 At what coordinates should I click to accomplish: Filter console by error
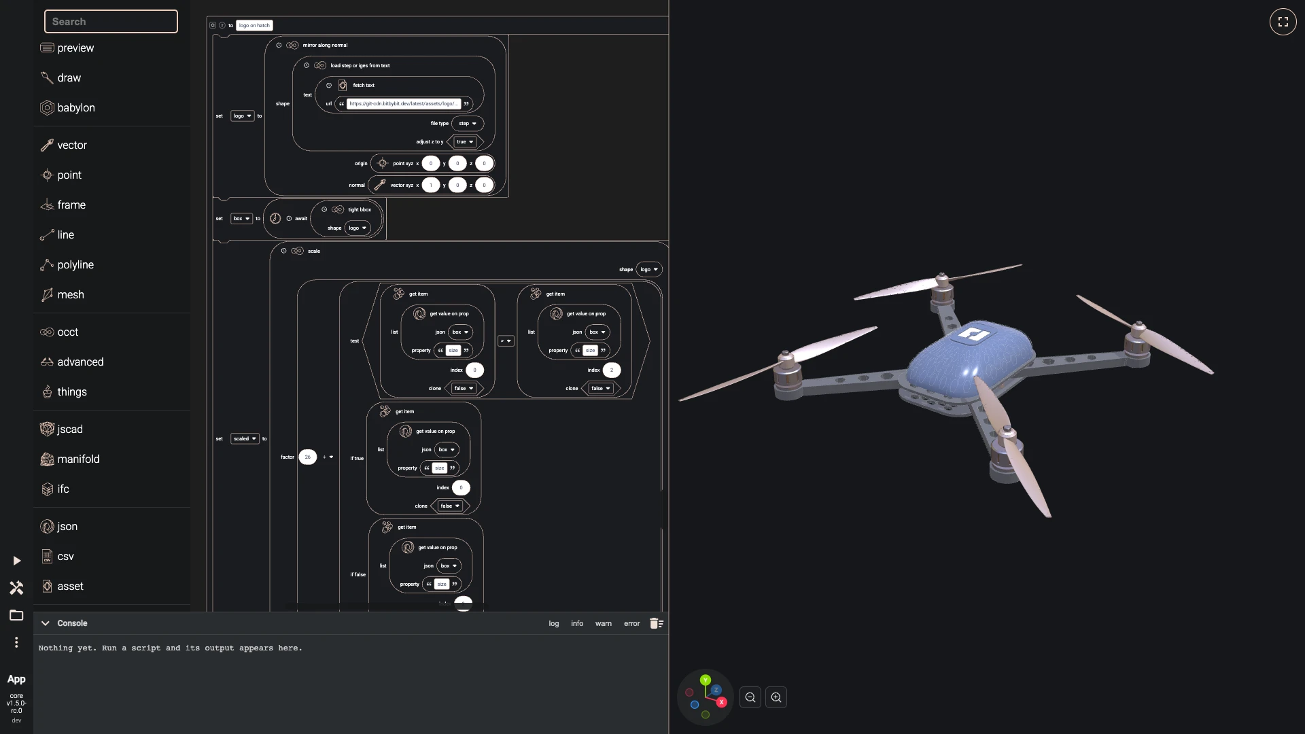click(632, 623)
